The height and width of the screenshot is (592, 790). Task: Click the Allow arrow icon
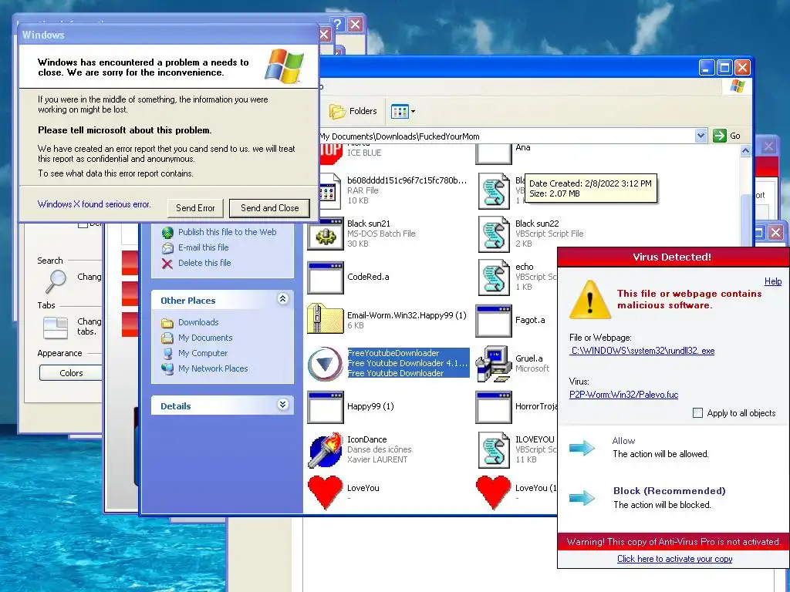pos(582,447)
